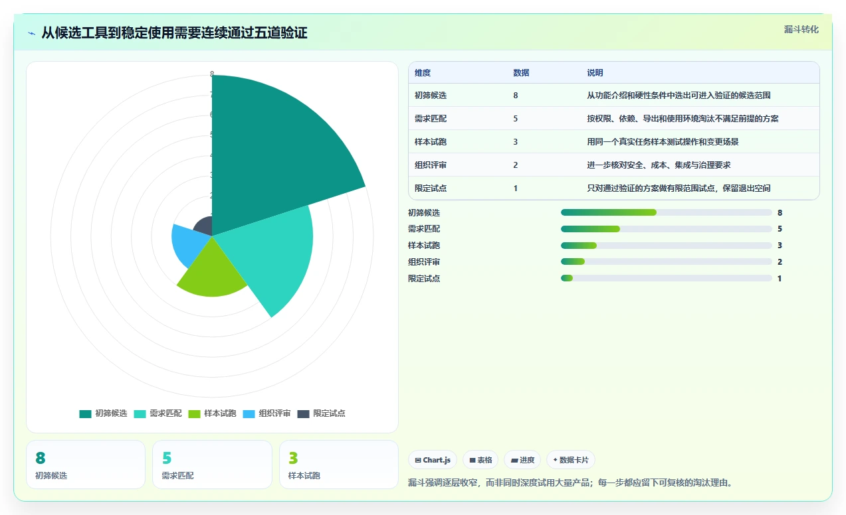Select the 组织评审 table row cell

pos(431,165)
